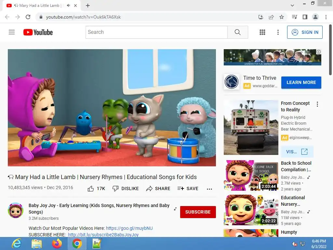
Task: View site info via lock icon
Action: pyautogui.click(x=41, y=17)
